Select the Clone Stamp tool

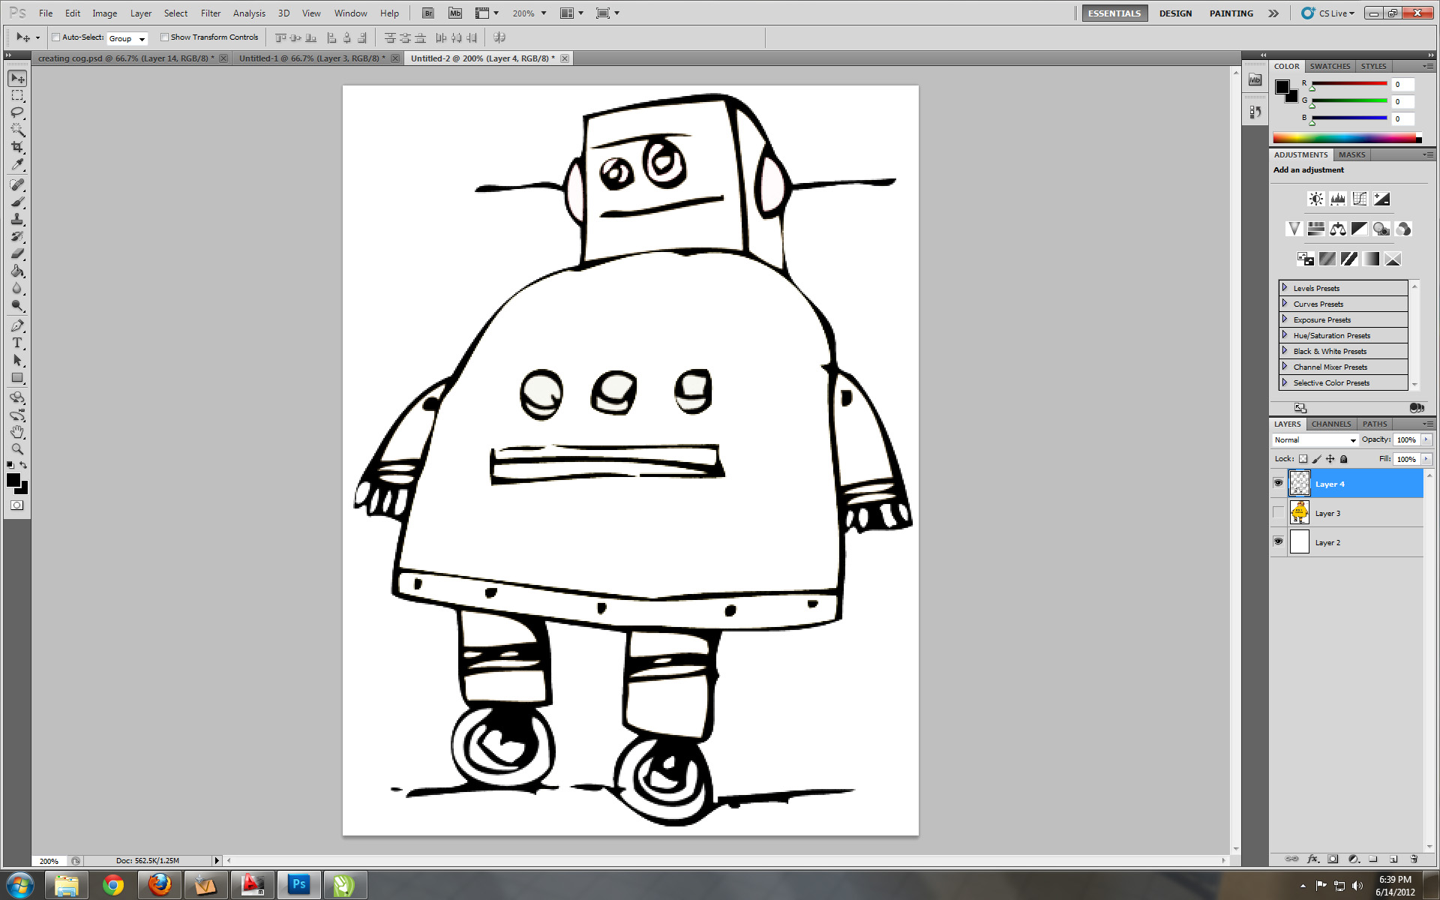tap(17, 219)
